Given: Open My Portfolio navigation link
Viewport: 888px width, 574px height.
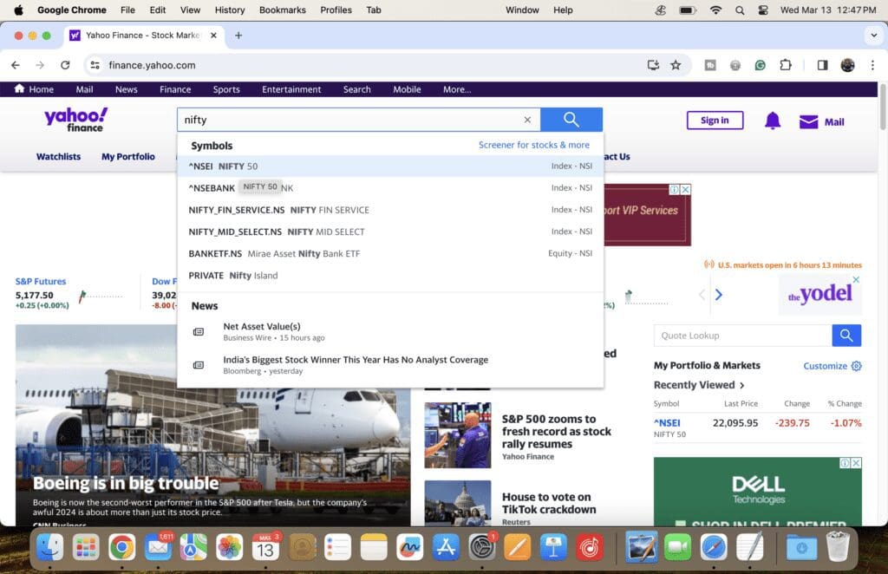Looking at the screenshot, I should click(128, 157).
